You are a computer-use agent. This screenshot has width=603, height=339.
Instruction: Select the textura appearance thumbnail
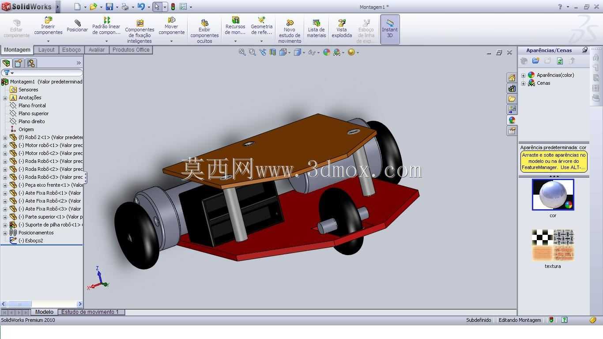[553, 245]
